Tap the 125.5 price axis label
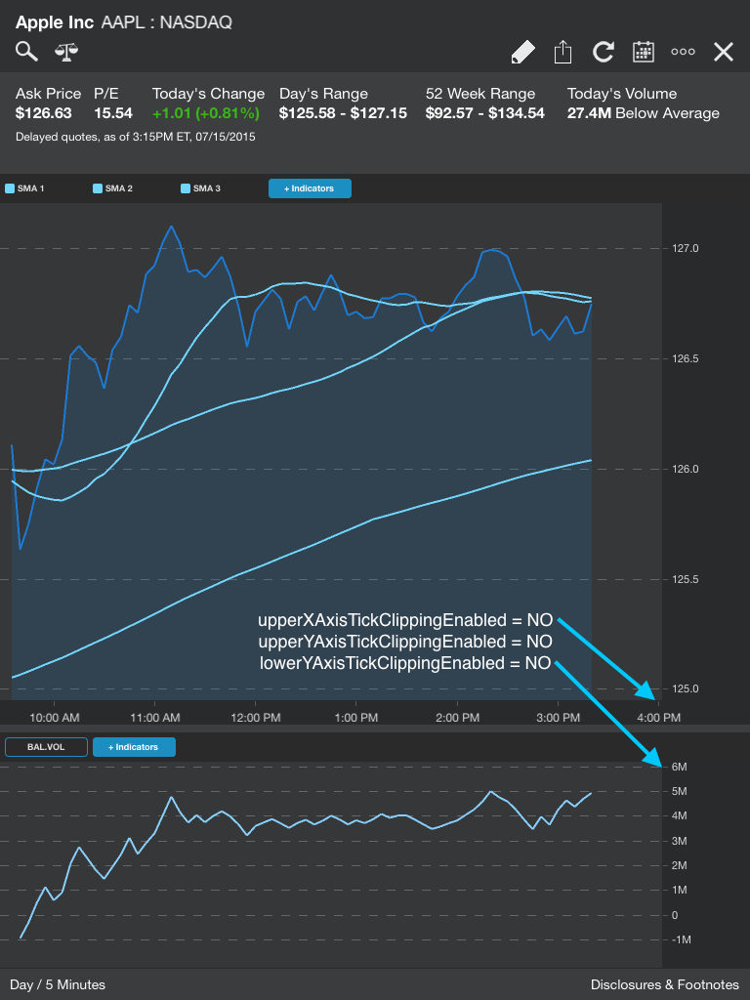This screenshot has height=1000, width=750. click(x=685, y=579)
